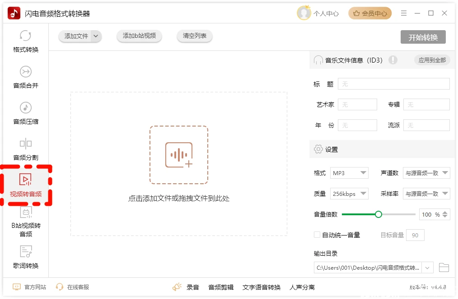Browse output folder with the folder icon
The height and width of the screenshot is (299, 458).
(444, 267)
